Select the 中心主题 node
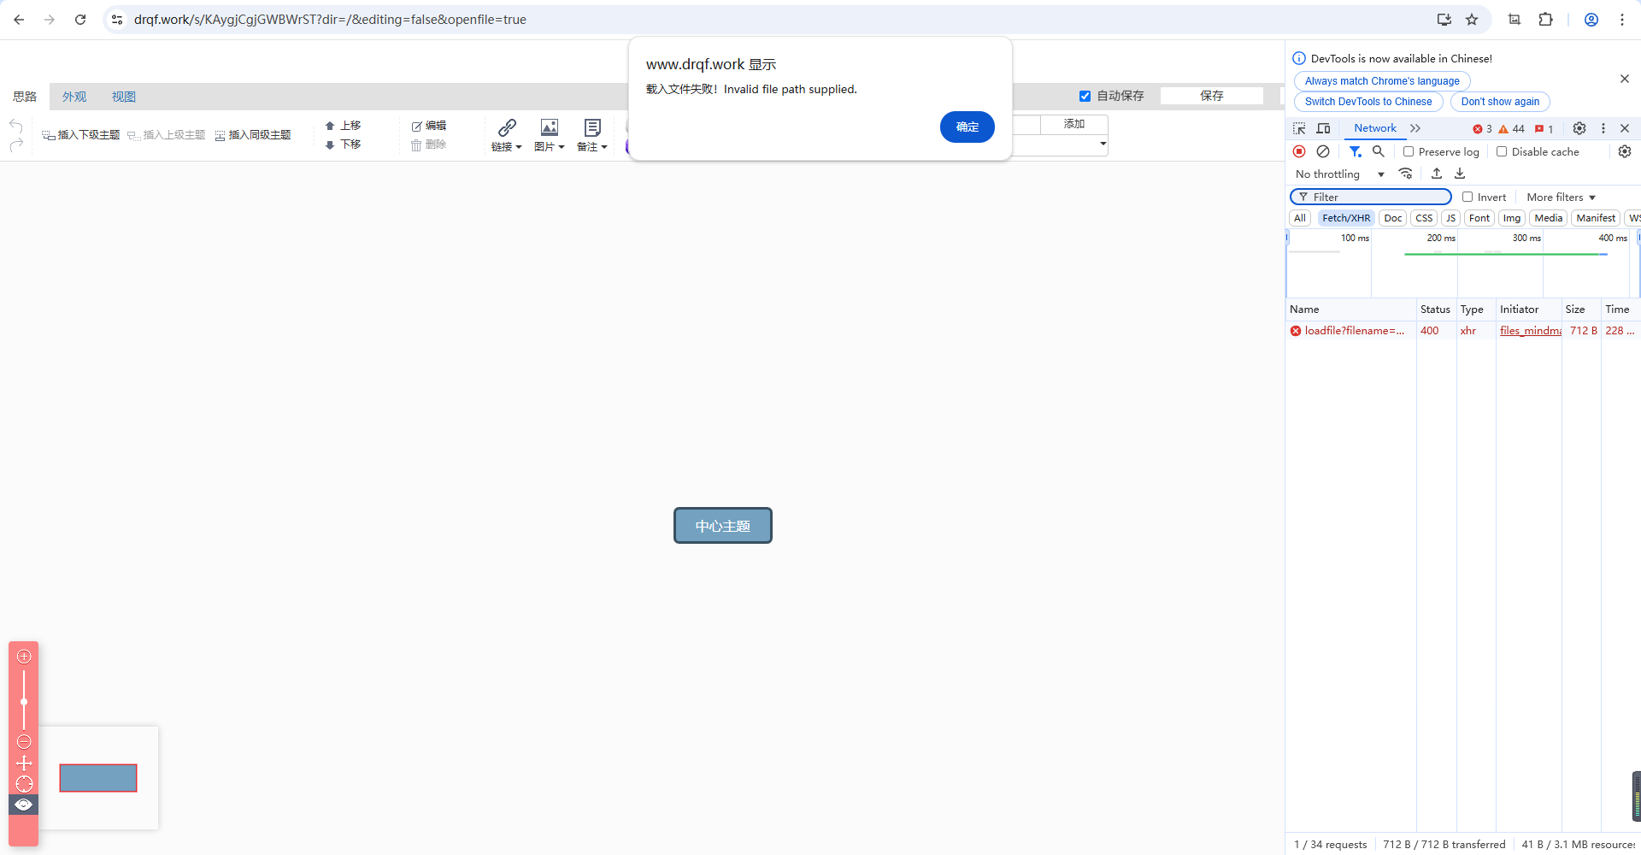The height and width of the screenshot is (855, 1641). (x=722, y=526)
